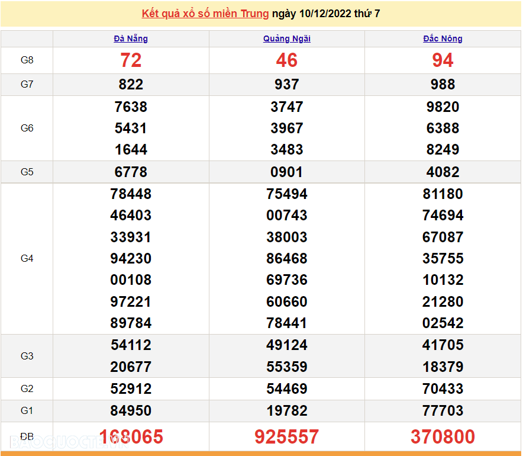Open the Đắc Nông province link
Image resolution: width=523 pixels, height=456 pixels.
443,38
